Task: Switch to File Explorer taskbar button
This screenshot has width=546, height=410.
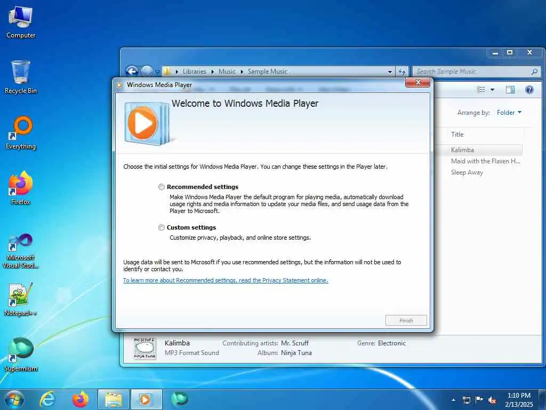Action: click(114, 399)
